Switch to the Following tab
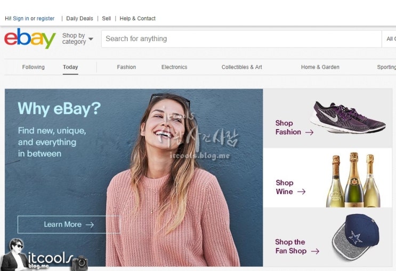Image resolution: width=396 pixels, height=271 pixels. pyautogui.click(x=34, y=67)
